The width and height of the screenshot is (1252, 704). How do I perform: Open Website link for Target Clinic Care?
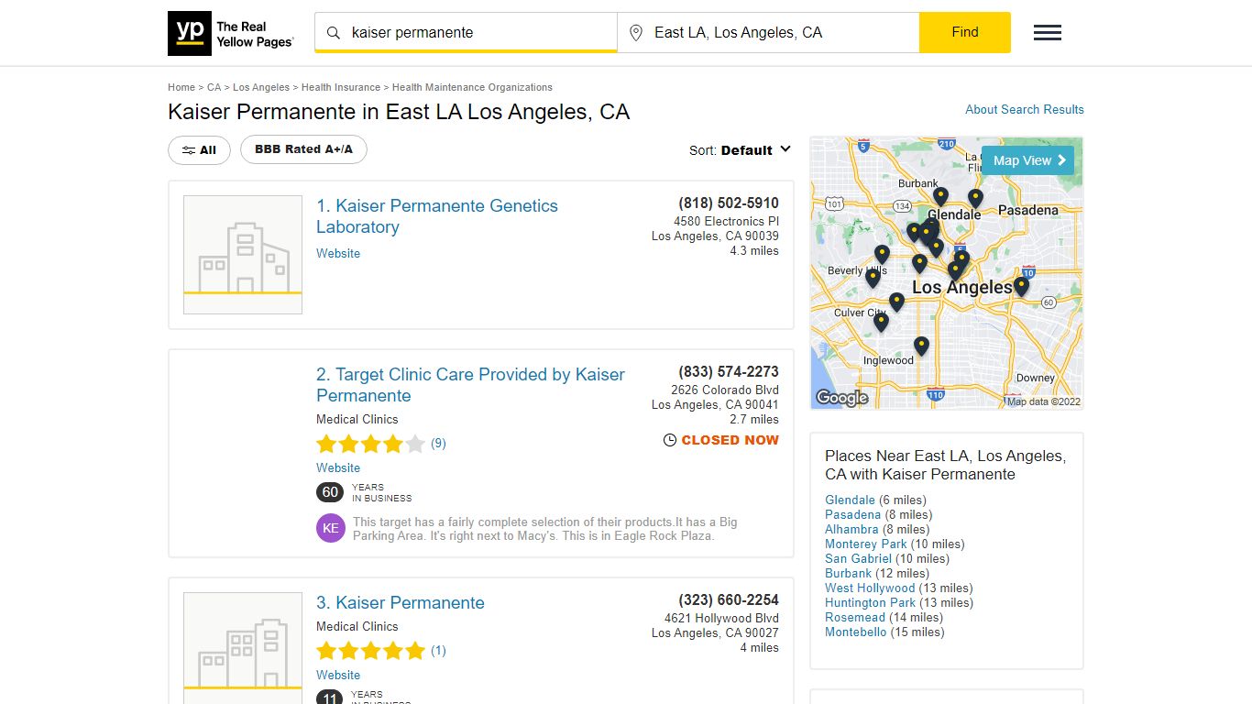tap(338, 467)
